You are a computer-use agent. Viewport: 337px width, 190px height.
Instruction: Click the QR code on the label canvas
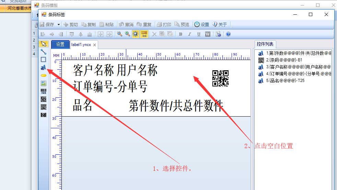[x=220, y=78]
